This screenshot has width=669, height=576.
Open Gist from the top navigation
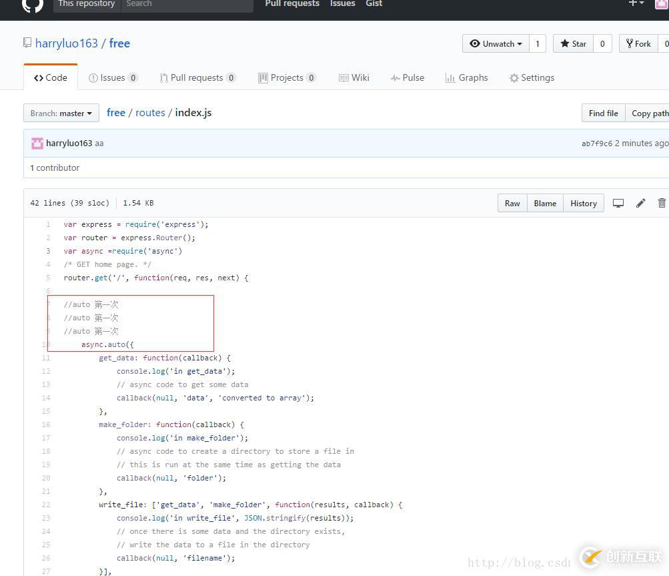point(374,5)
